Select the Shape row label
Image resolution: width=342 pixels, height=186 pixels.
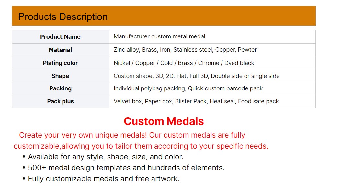(x=61, y=76)
